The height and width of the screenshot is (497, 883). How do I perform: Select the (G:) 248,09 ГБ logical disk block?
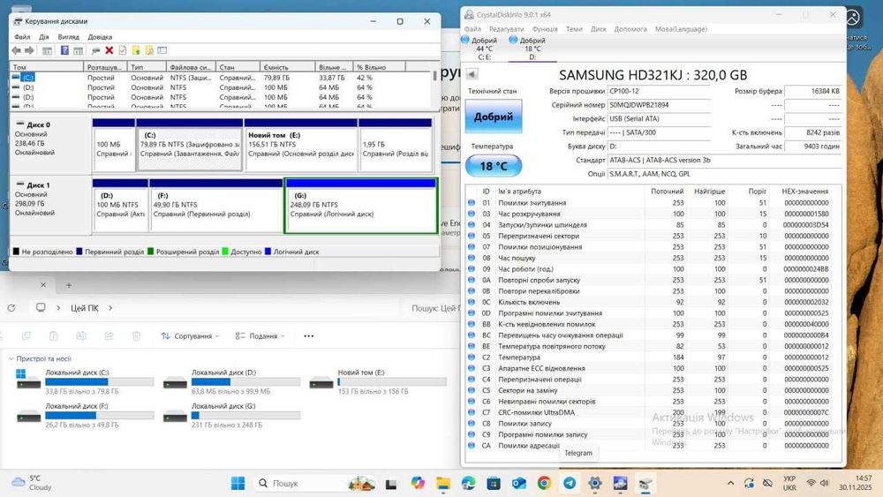coord(361,205)
